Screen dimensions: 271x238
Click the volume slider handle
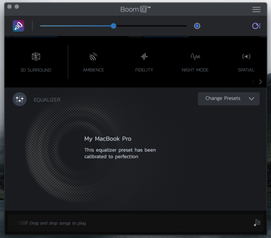coord(113,26)
